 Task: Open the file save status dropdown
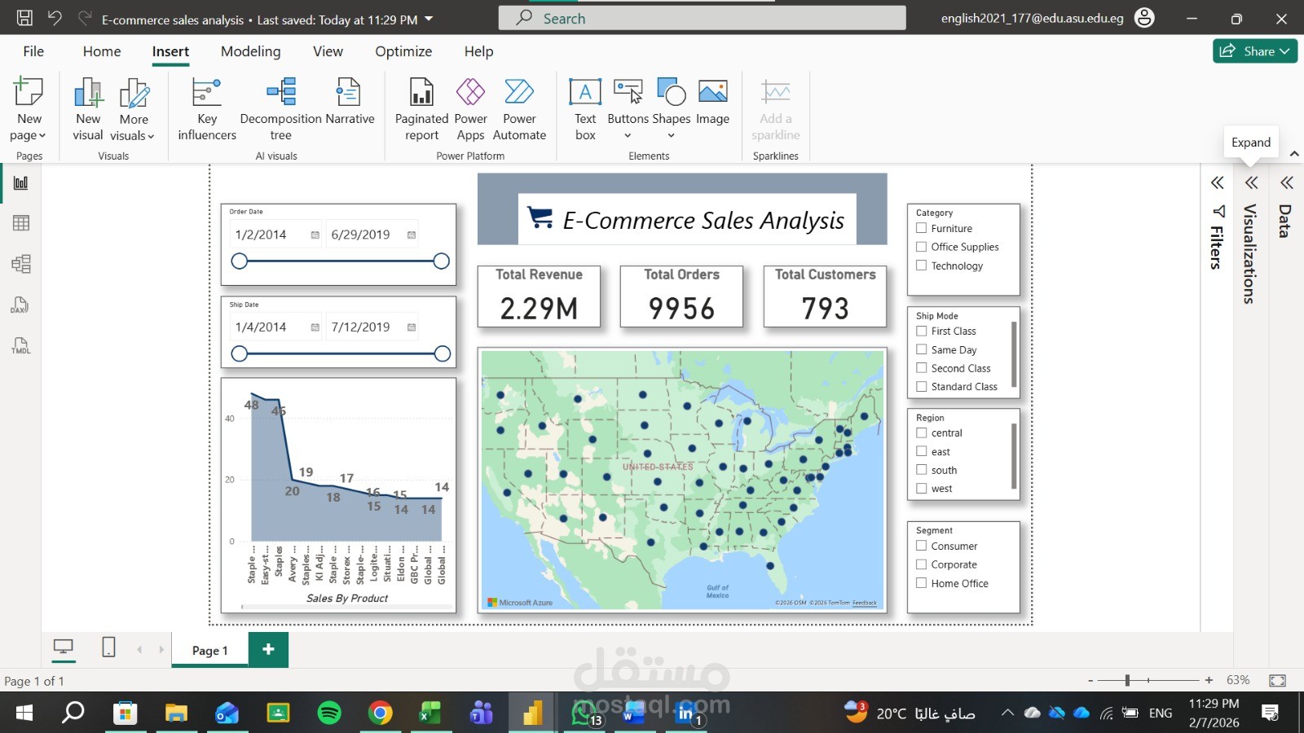coord(430,19)
